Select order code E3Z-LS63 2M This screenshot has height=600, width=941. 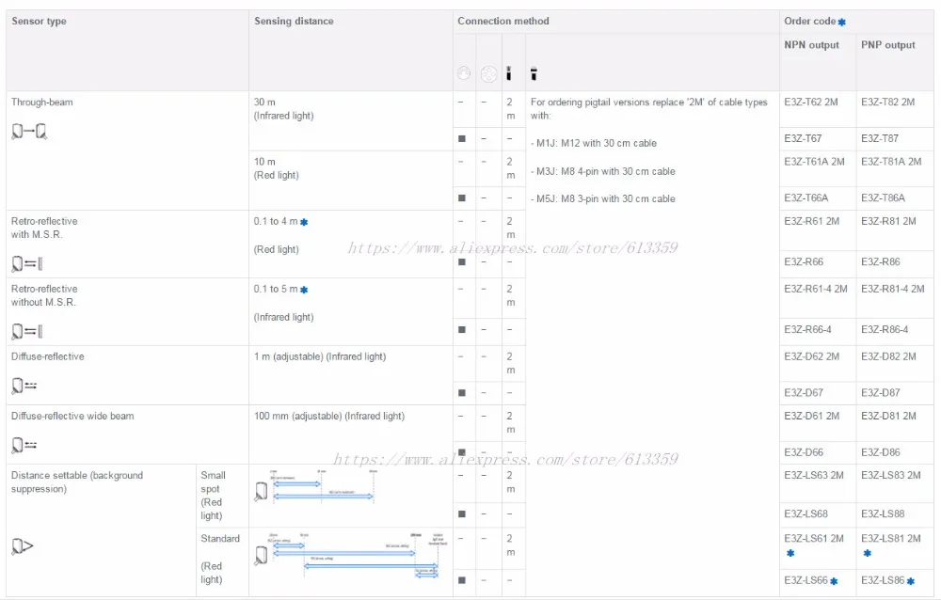click(814, 475)
